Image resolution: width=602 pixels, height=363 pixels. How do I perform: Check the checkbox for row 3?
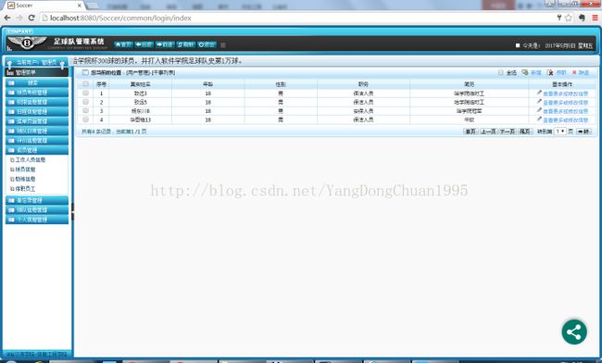click(85, 110)
